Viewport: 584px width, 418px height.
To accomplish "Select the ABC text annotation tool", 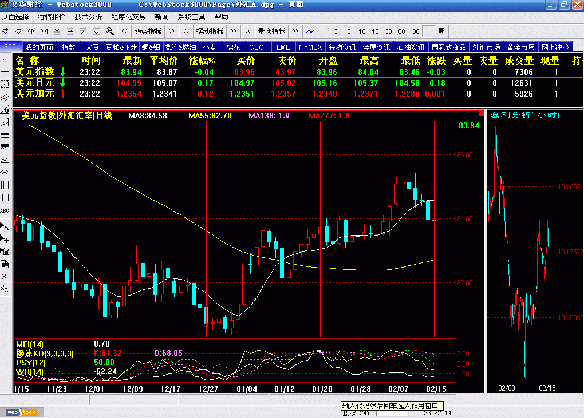I will click(x=5, y=210).
